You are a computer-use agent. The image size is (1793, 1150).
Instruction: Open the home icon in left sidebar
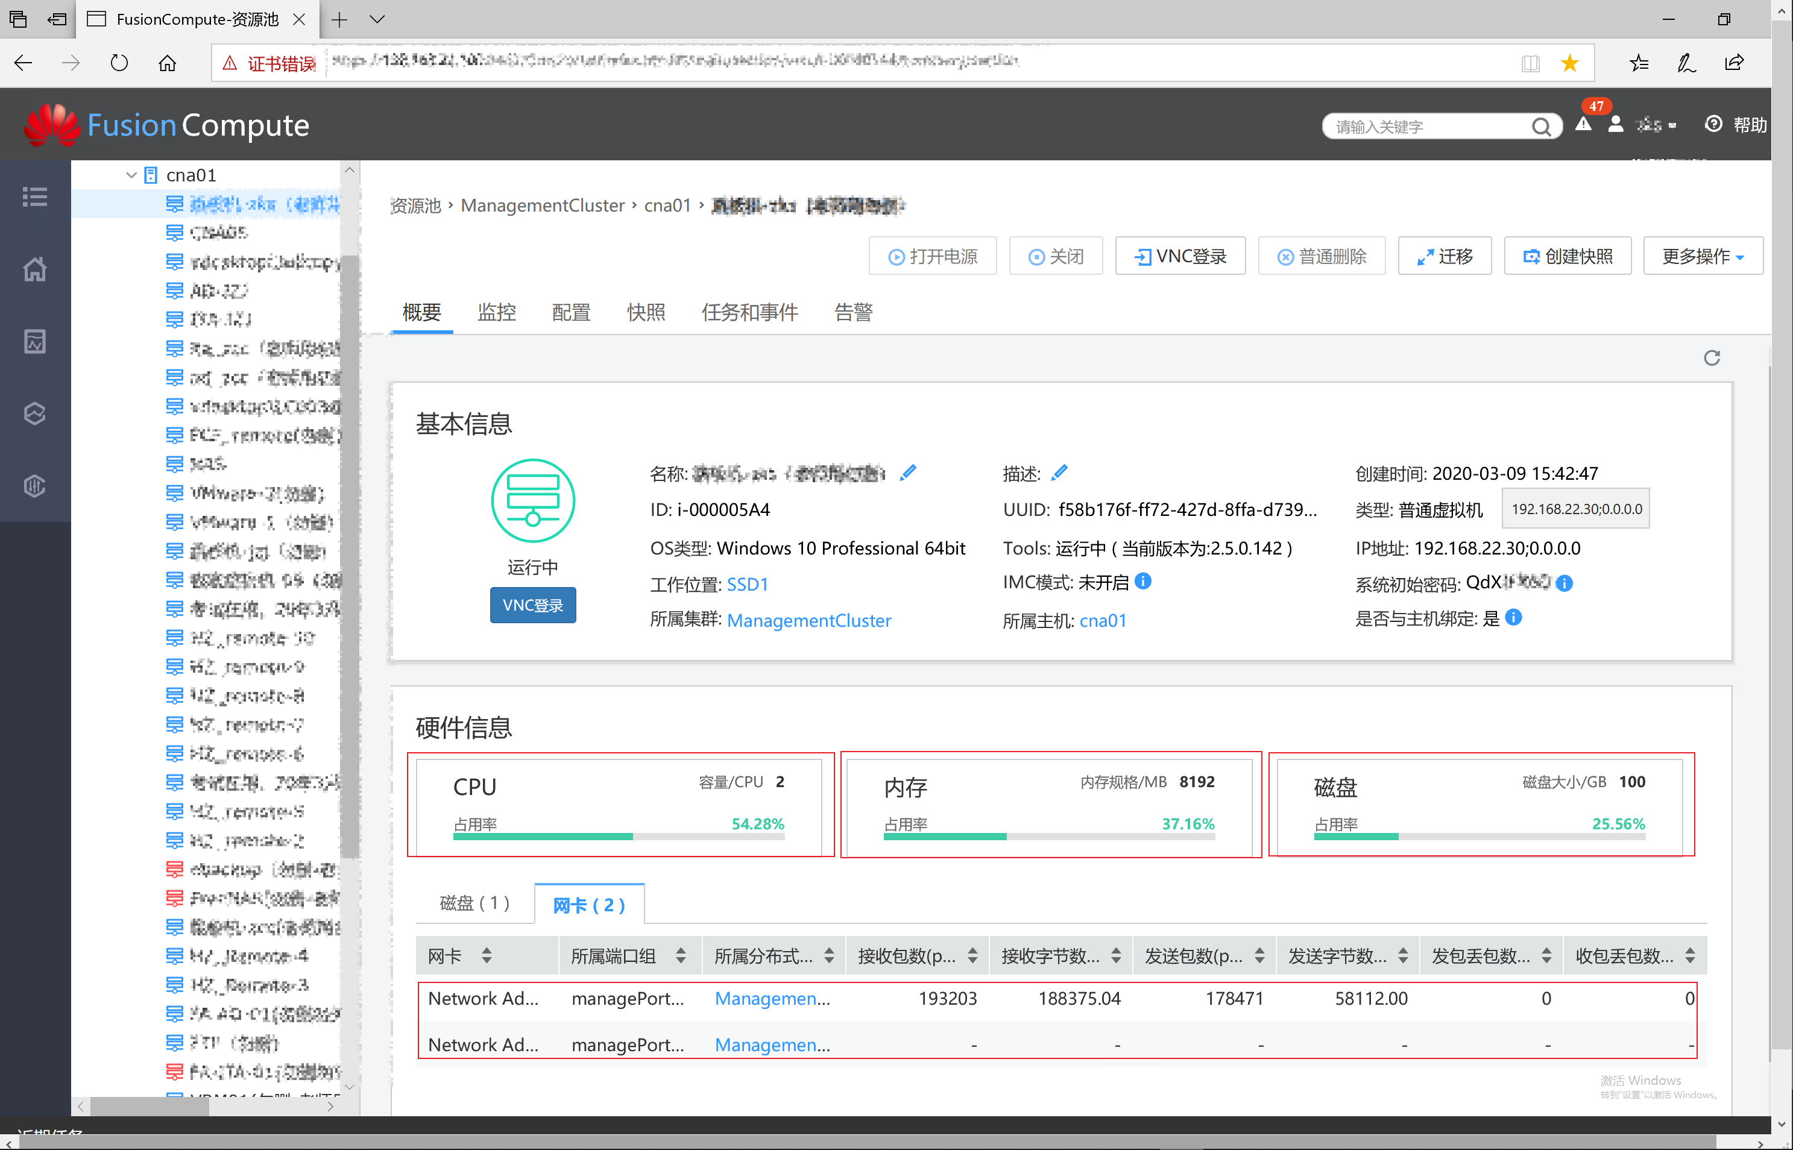pos(34,269)
